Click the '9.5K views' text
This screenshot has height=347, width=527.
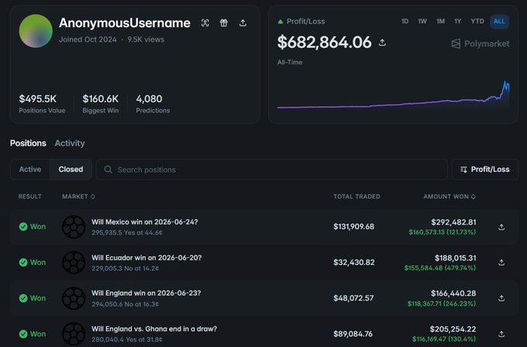tap(146, 40)
